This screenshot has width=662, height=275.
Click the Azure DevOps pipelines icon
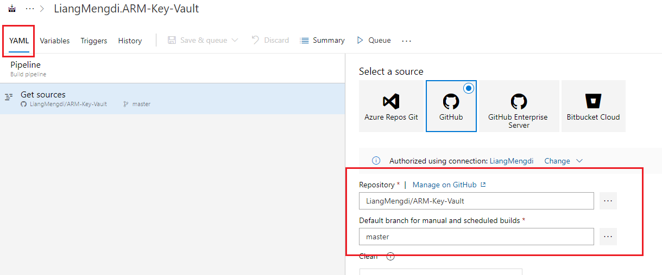[x=11, y=9]
